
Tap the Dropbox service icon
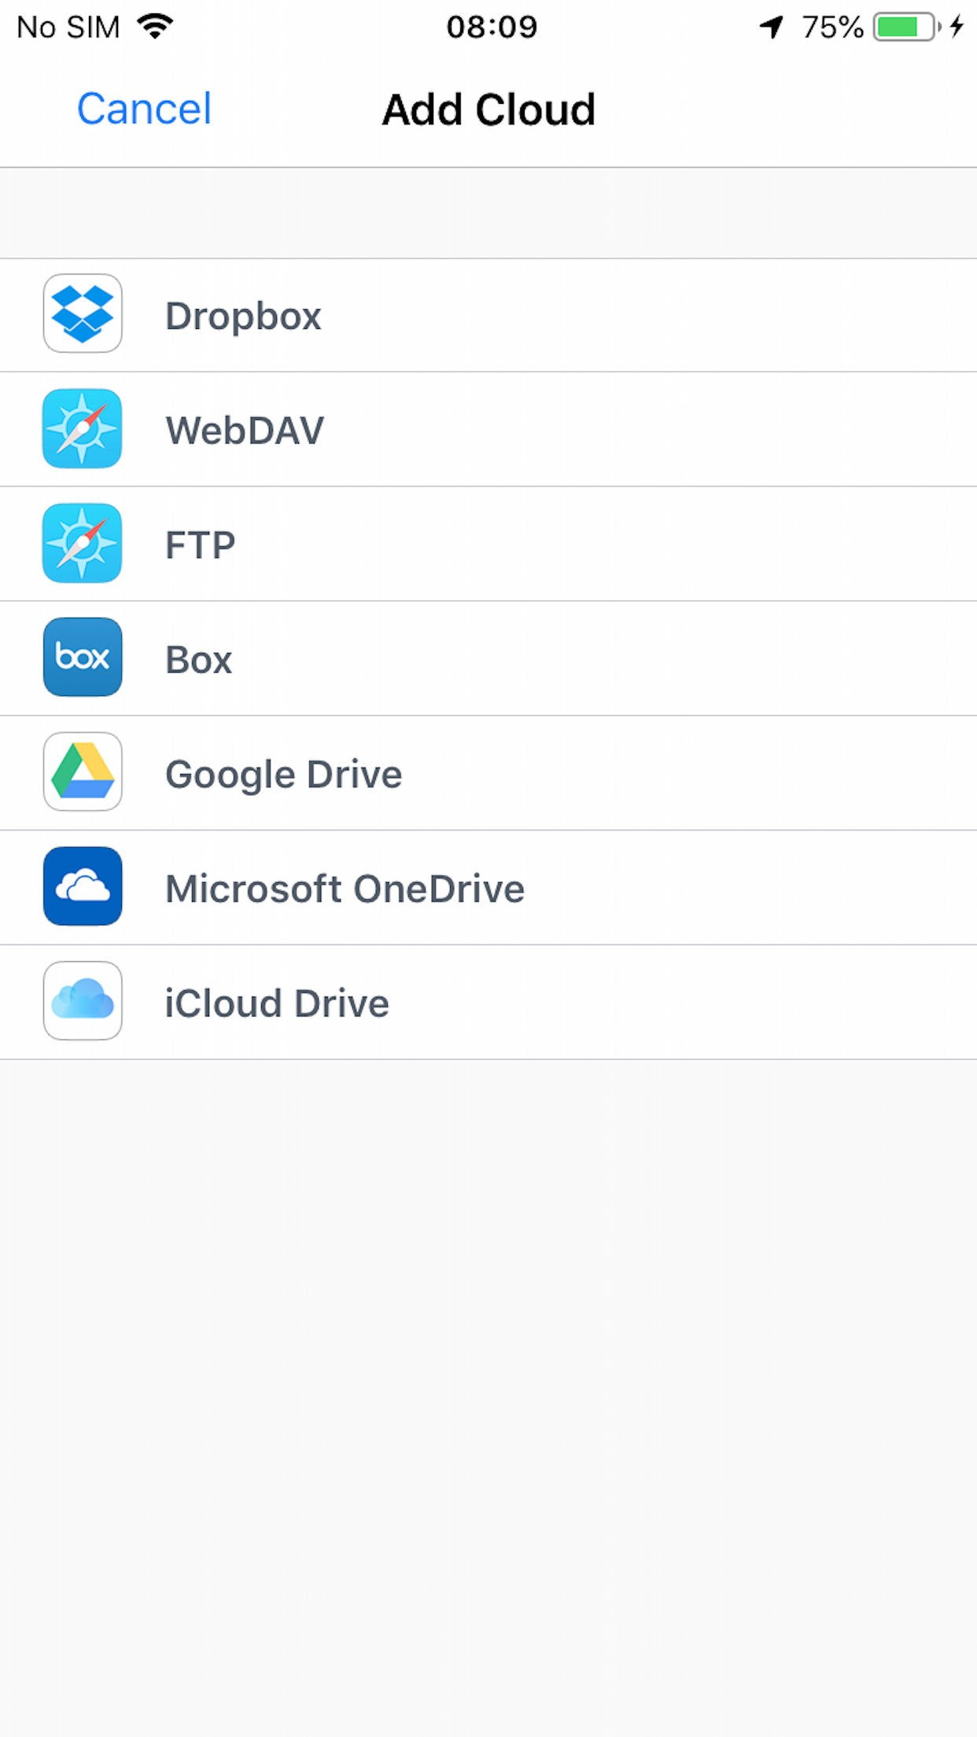(83, 313)
